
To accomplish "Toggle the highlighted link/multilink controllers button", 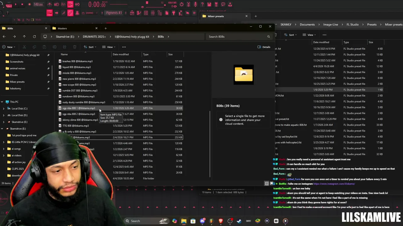I will coord(70,13).
